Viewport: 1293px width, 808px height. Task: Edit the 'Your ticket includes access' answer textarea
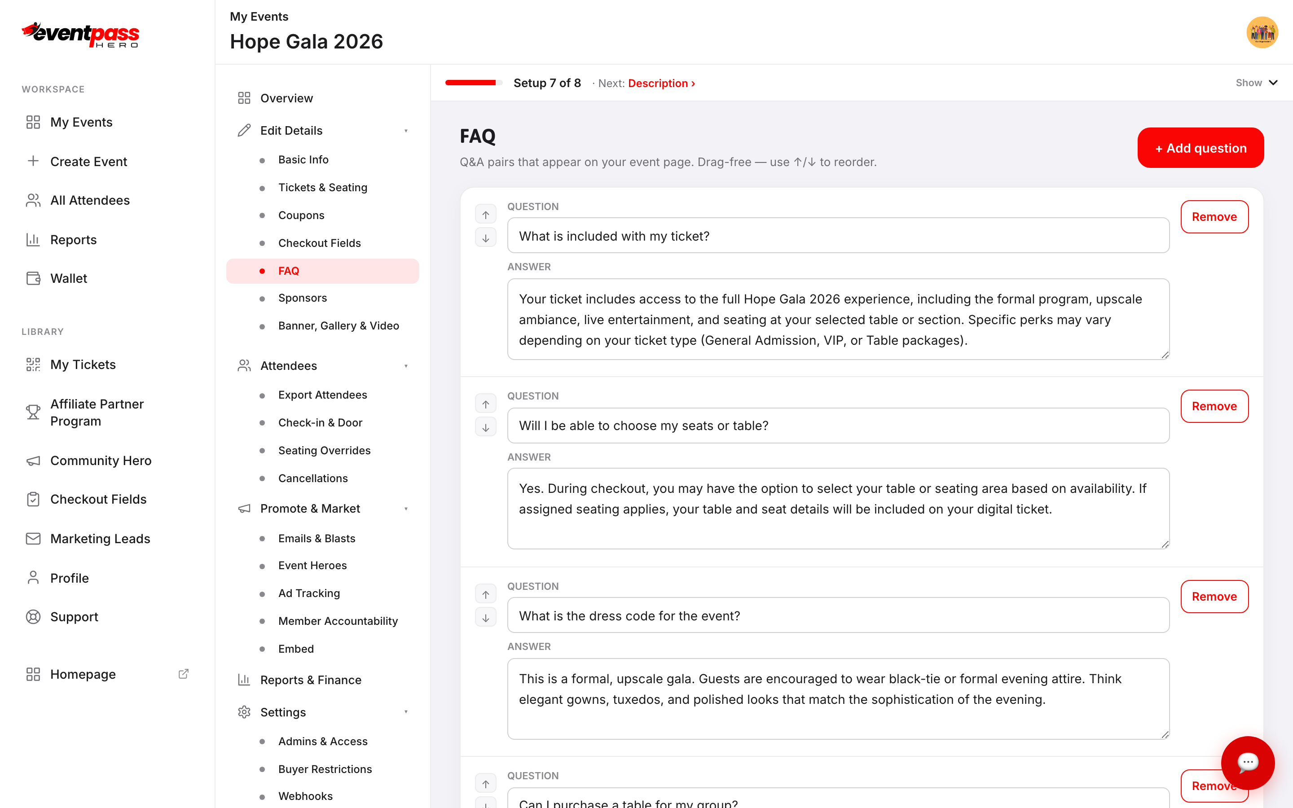pyautogui.click(x=838, y=319)
